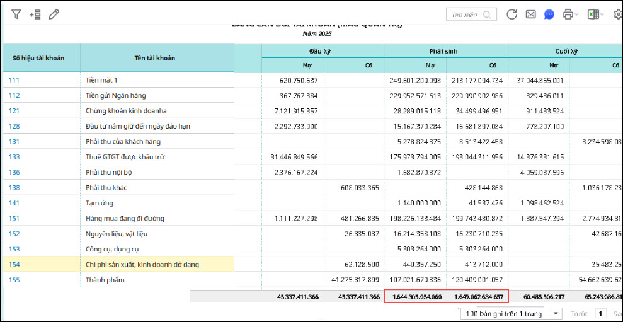The image size is (623, 322).
Task: Click the envelope email icon
Action: click(x=530, y=14)
